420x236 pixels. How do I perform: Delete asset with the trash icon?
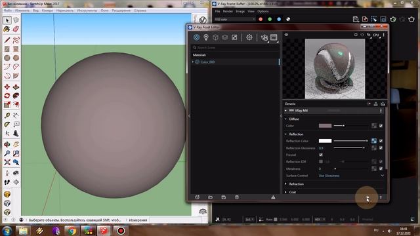(237, 197)
